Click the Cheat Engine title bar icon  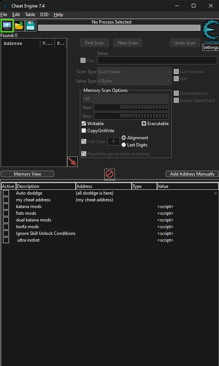pyautogui.click(x=6, y=6)
